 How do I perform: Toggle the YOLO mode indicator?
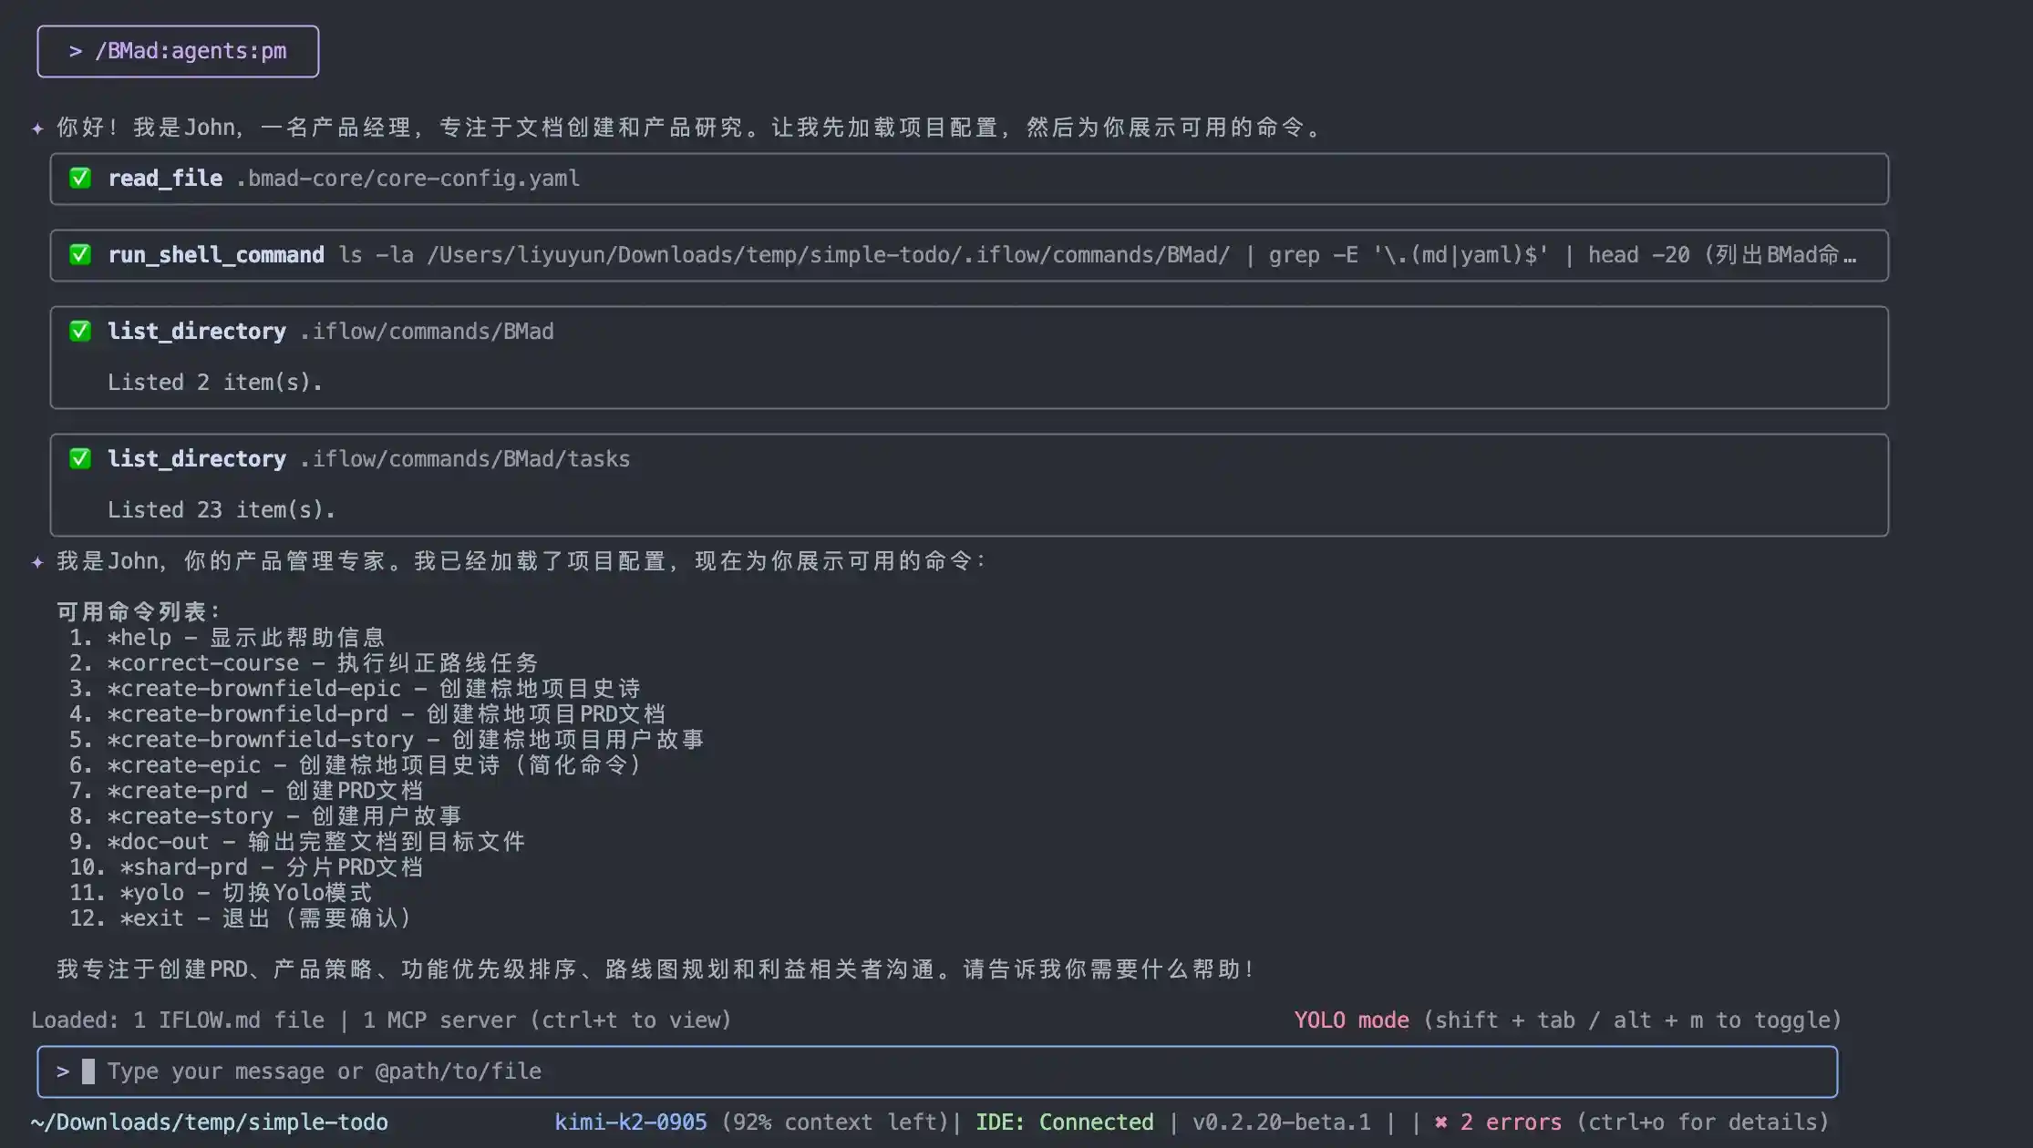tap(1351, 1020)
